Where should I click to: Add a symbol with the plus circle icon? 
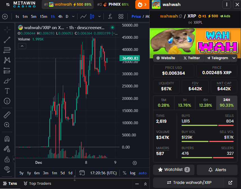(5, 16)
